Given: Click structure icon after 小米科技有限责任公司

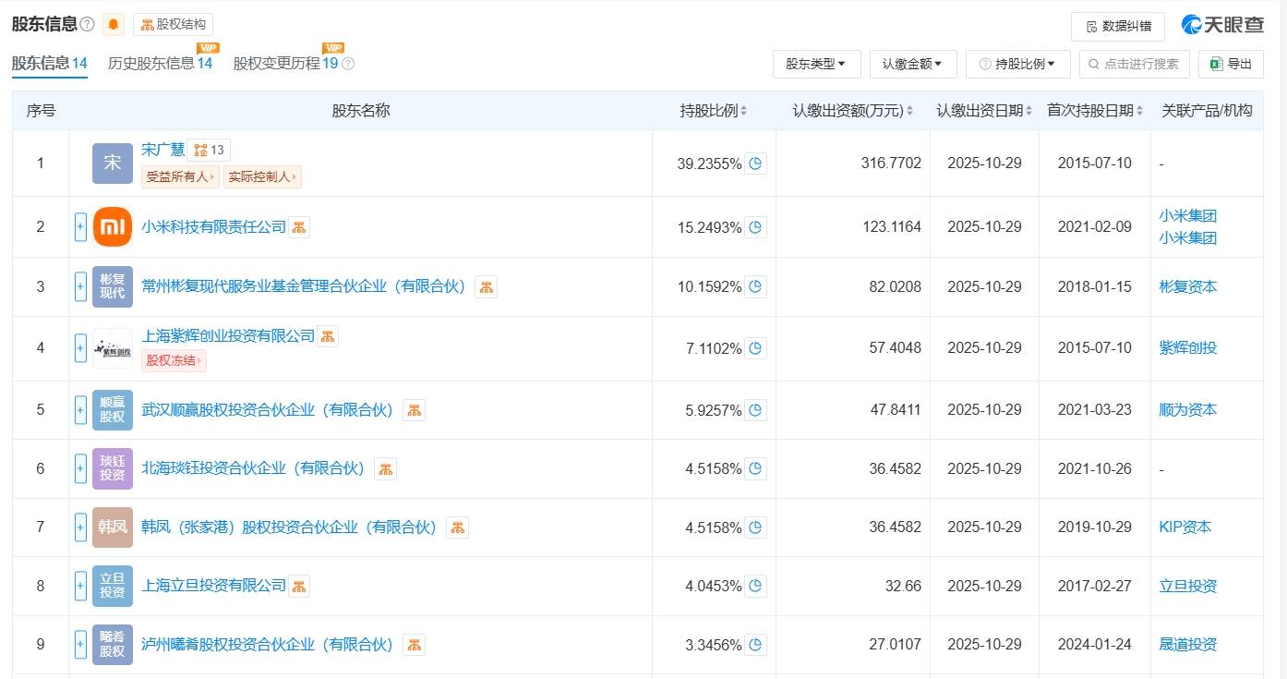Looking at the screenshot, I should [299, 227].
